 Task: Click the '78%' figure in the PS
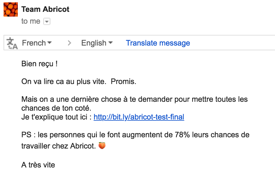click(183, 135)
